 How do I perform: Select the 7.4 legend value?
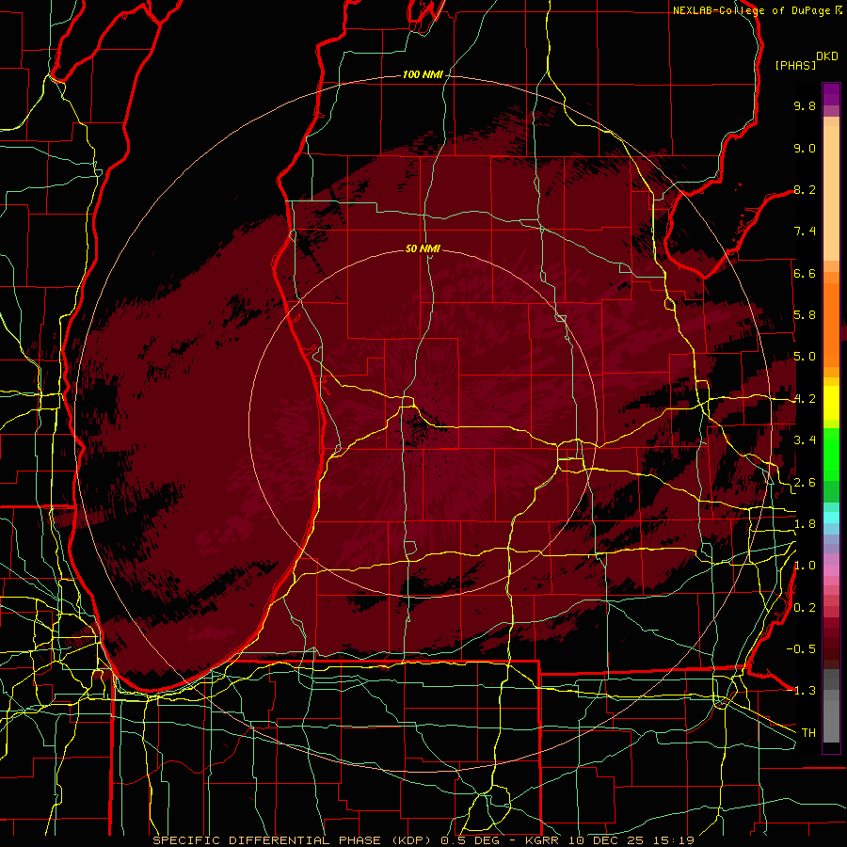(x=805, y=232)
